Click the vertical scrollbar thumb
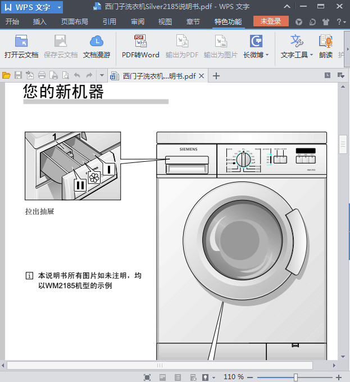The image size is (350, 382). 343,144
